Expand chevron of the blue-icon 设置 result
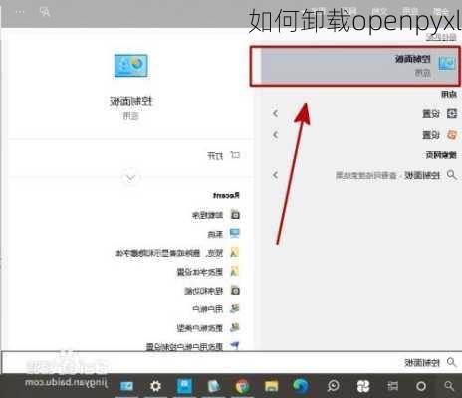462x398 pixels. (x=275, y=114)
